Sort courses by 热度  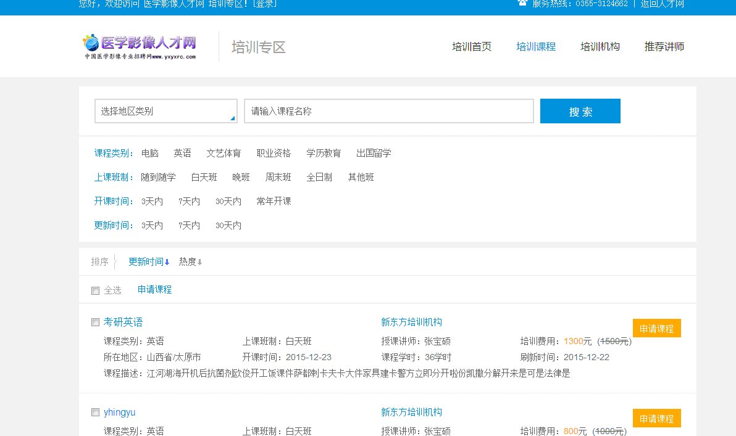[190, 261]
